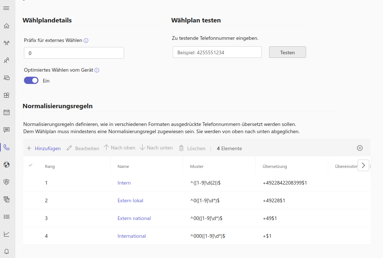The height and width of the screenshot is (258, 383).
Task: Open the Meetings calendar icon in sidebar
Action: pos(7,113)
